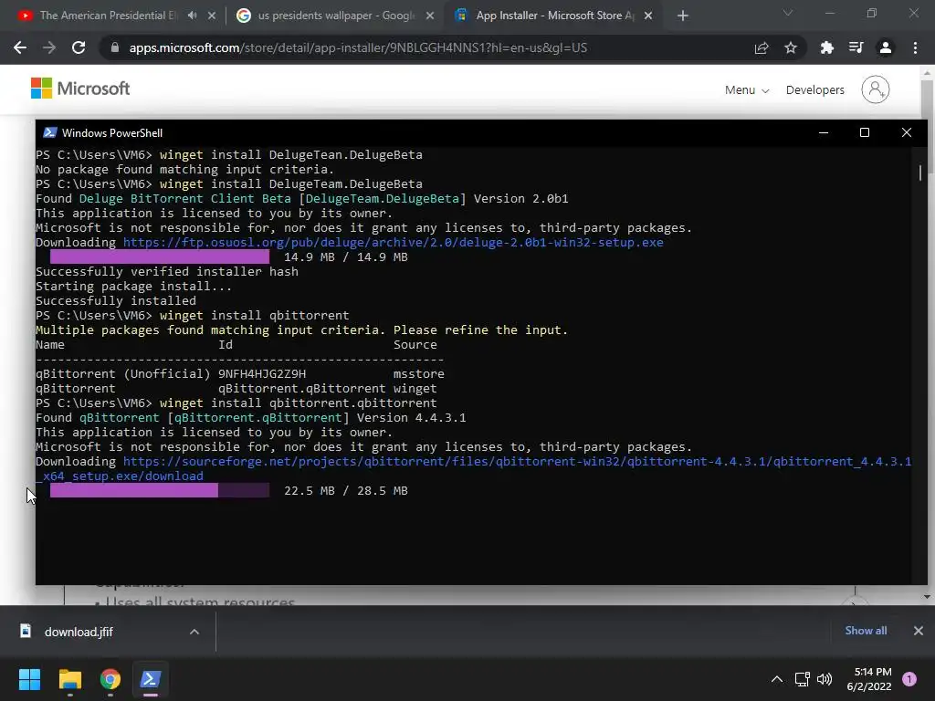Click "Multiple packages found matching input criteria" line
This screenshot has width=935, height=701.
(301, 330)
